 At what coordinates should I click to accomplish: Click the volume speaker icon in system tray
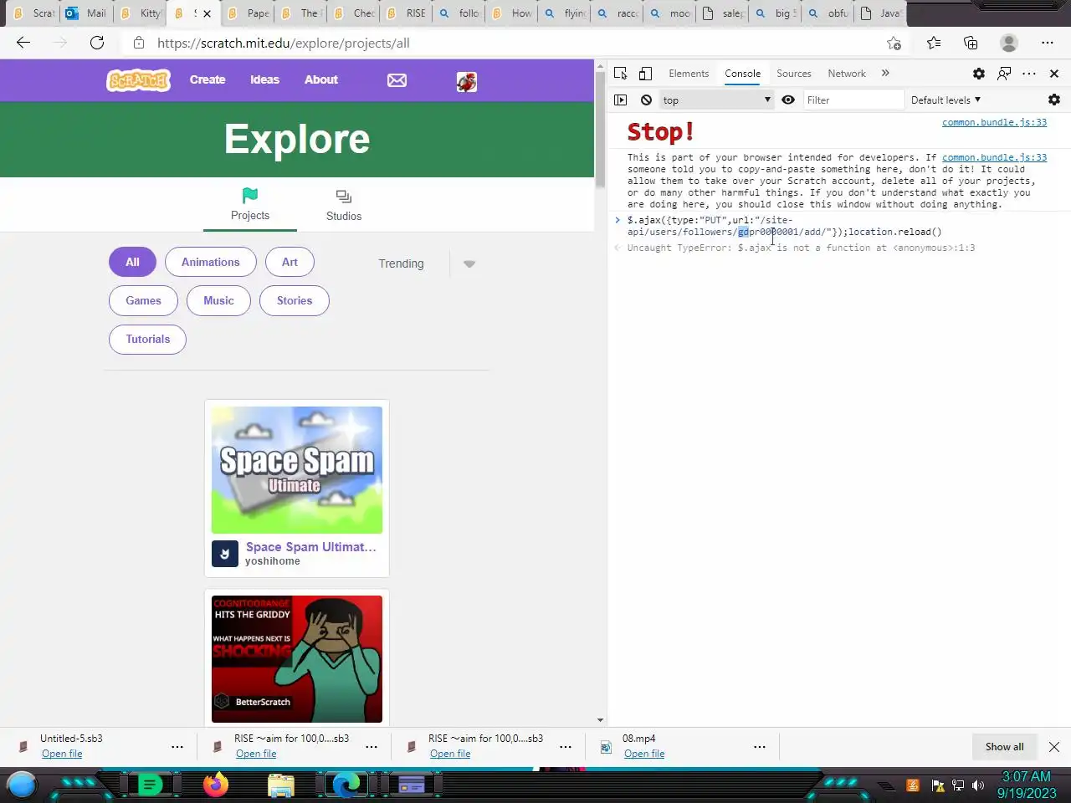[x=978, y=785]
